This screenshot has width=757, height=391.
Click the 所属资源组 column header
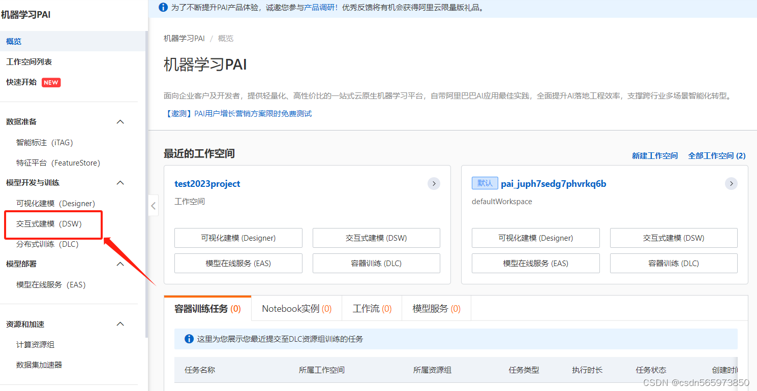(x=433, y=370)
